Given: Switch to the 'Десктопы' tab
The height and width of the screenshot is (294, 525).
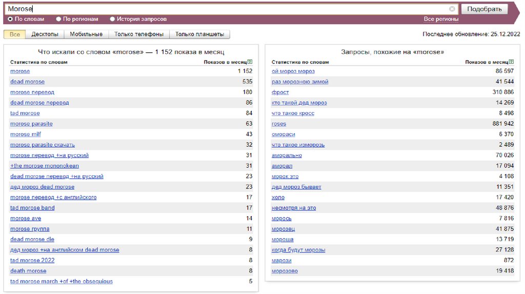Looking at the screenshot, I should pos(45,34).
